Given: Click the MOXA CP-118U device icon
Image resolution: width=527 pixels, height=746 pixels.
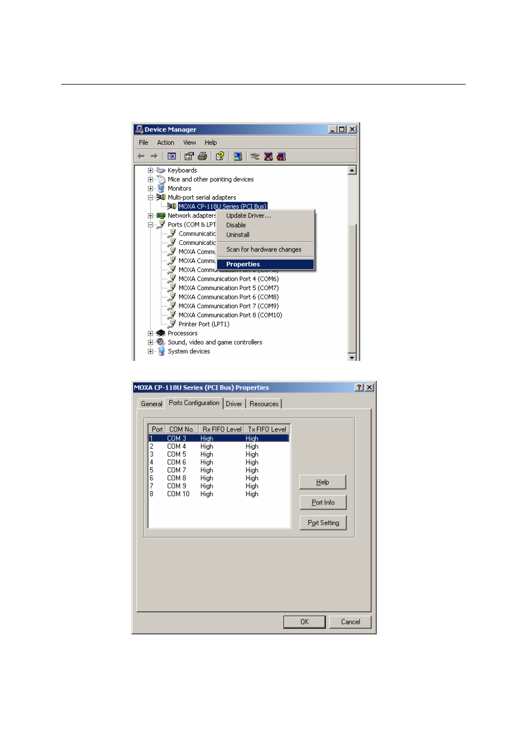Looking at the screenshot, I should pos(172,206).
